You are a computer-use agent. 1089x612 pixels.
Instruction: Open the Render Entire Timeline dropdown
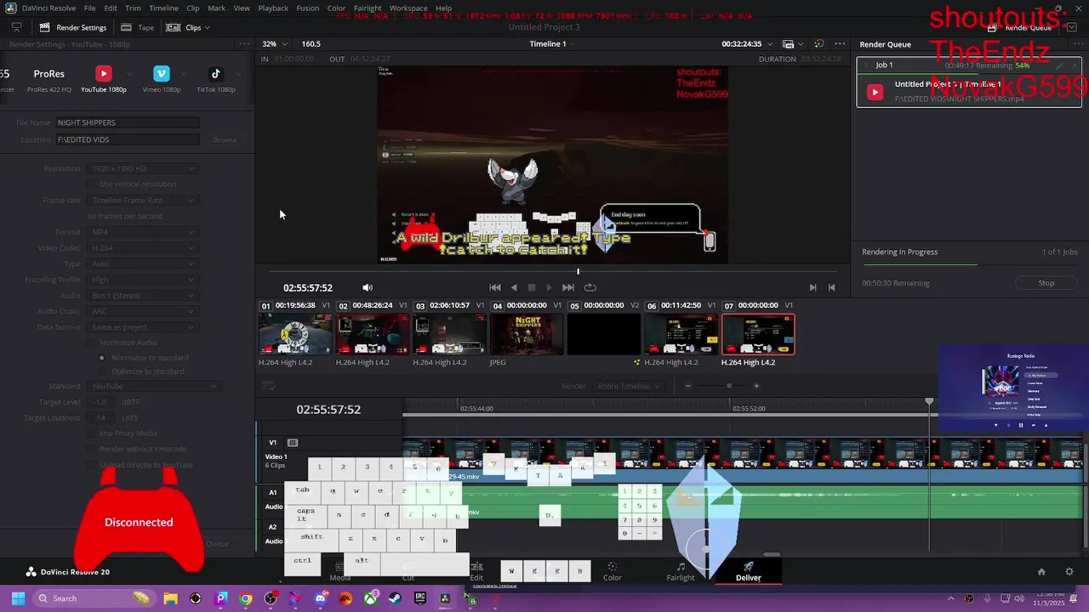(629, 386)
